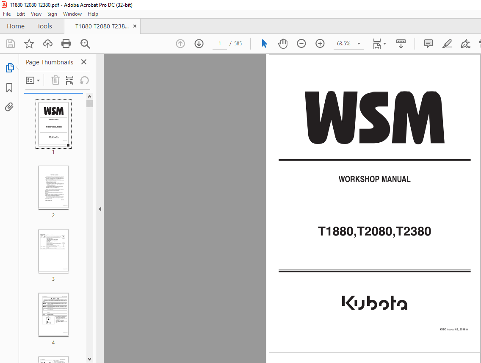This screenshot has height=363, width=481.
Task: Open the thumbnail options dropdown menu
Action: pos(33,80)
